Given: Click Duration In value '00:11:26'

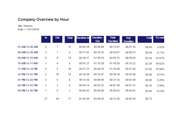Looking at the screenshot, I should pos(84,80).
